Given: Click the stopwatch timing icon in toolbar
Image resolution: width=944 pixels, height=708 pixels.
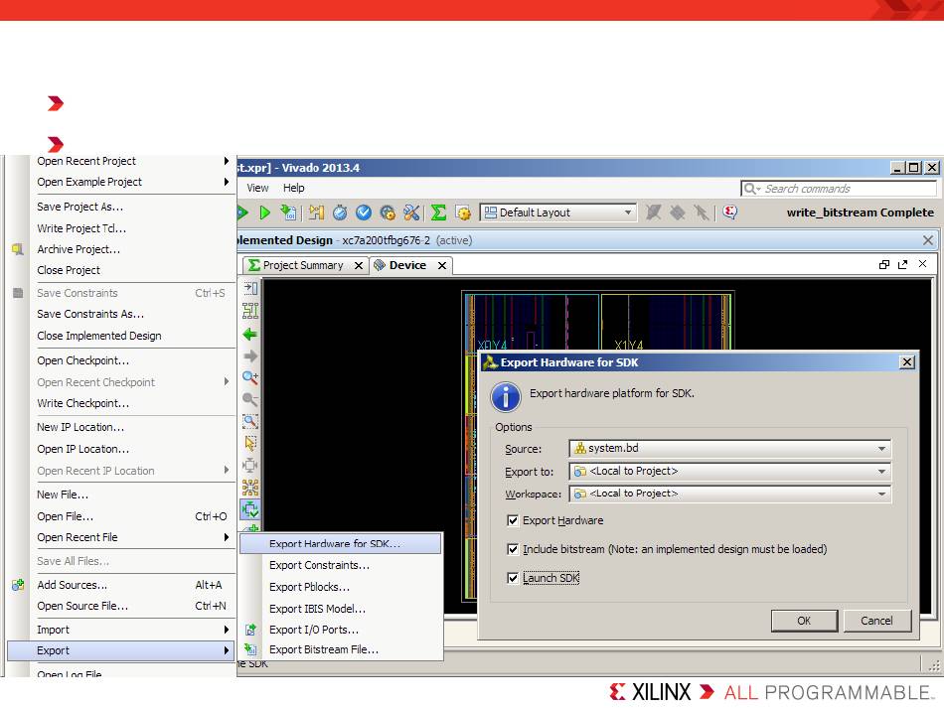Looking at the screenshot, I should 340,212.
